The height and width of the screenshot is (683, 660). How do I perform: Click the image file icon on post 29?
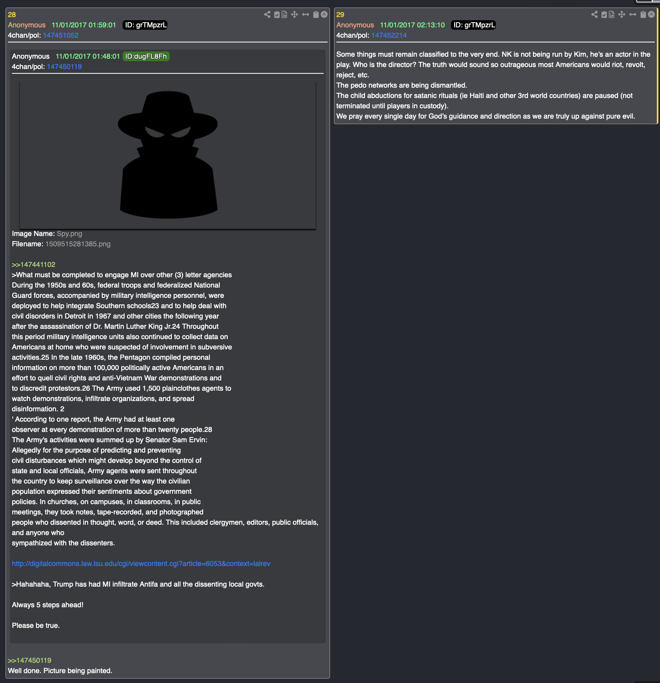612,15
